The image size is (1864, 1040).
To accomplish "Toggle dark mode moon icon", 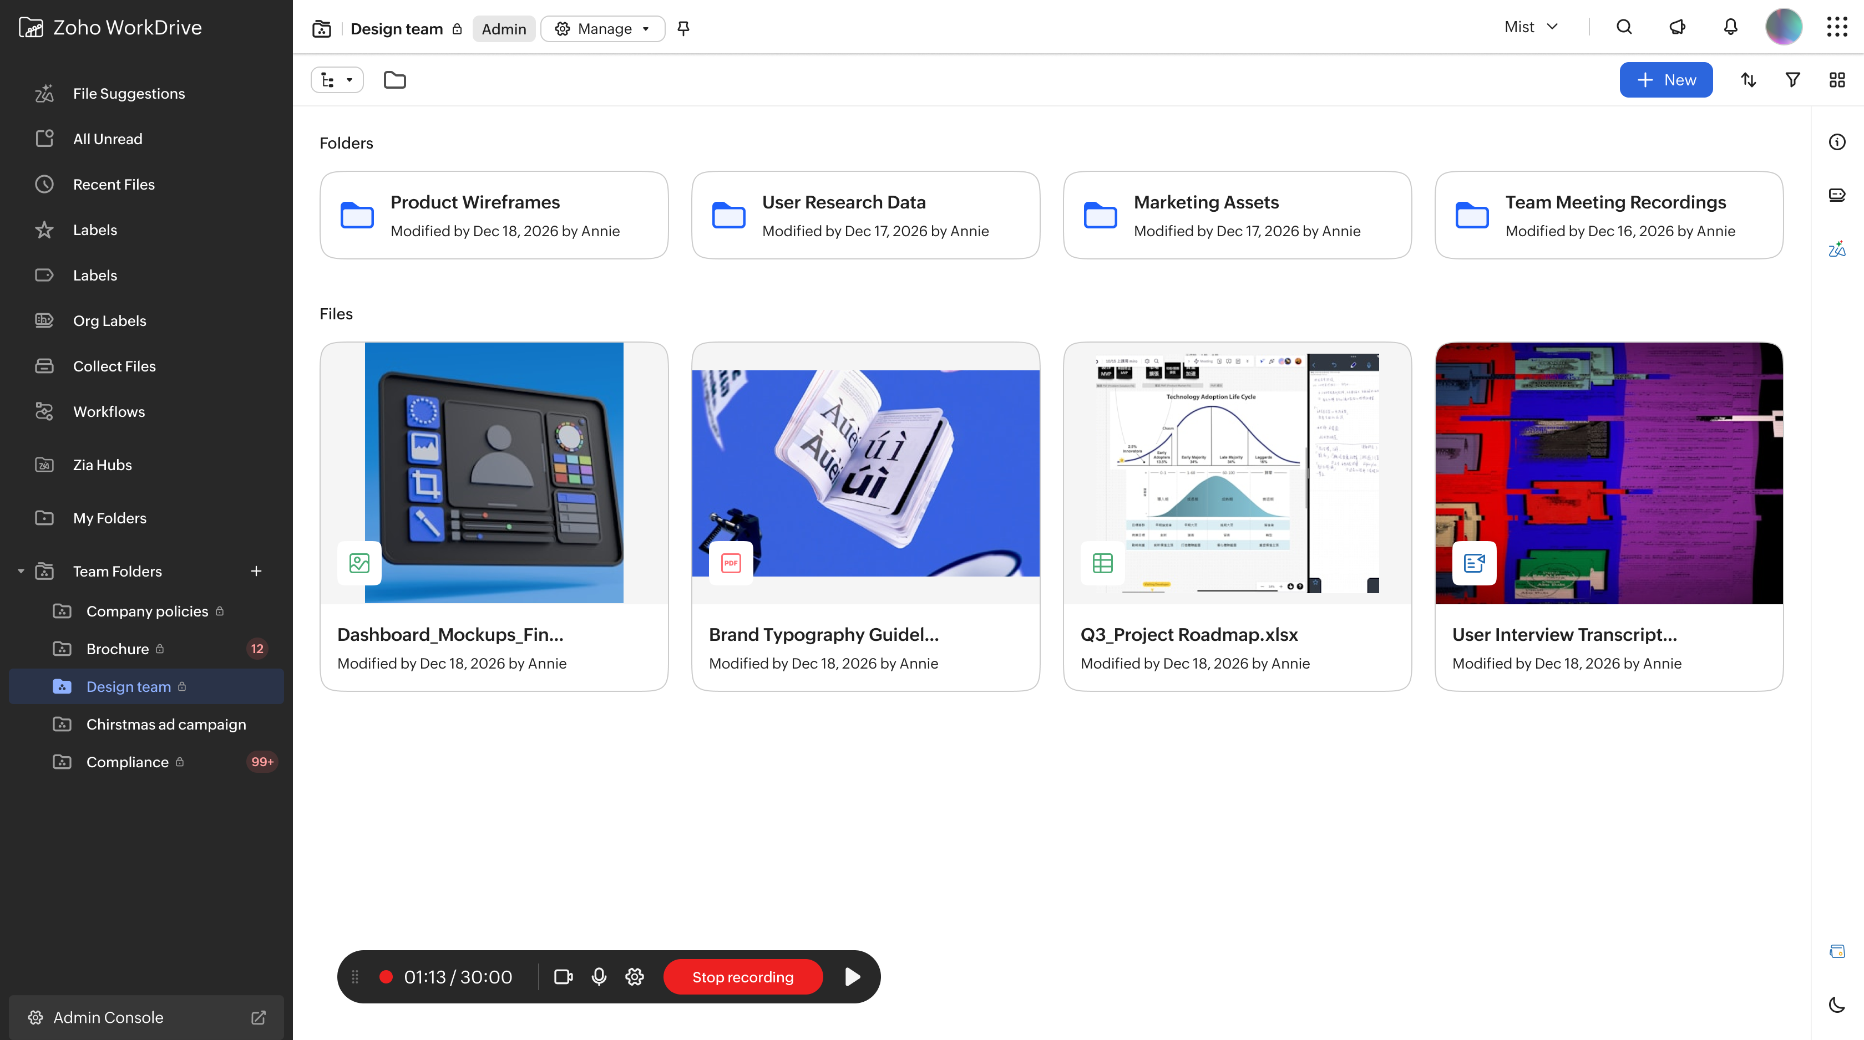I will (x=1836, y=1005).
